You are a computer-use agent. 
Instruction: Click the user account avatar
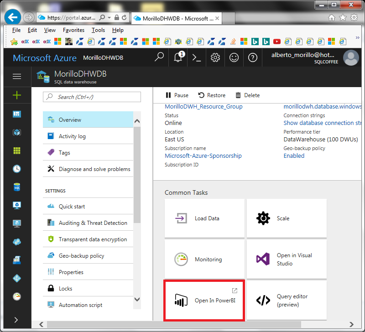(351, 58)
